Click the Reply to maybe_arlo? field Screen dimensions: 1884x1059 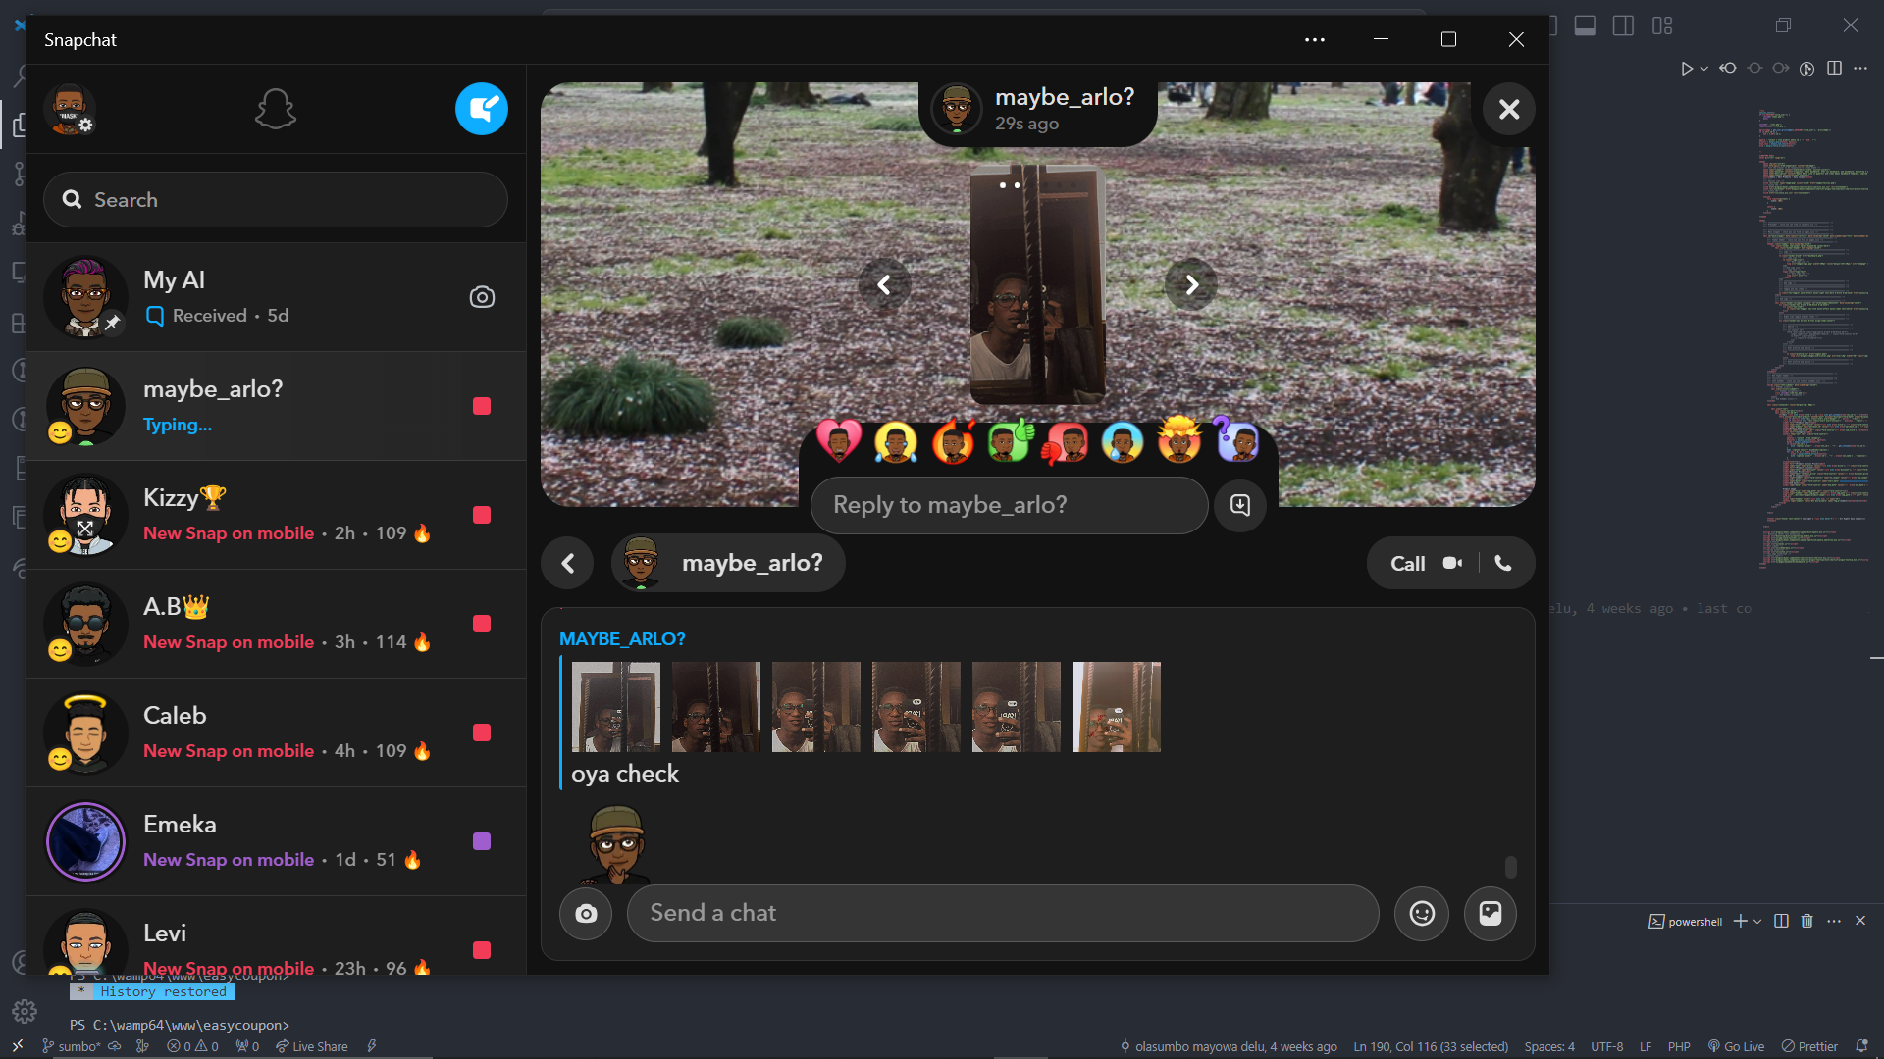tap(1009, 505)
